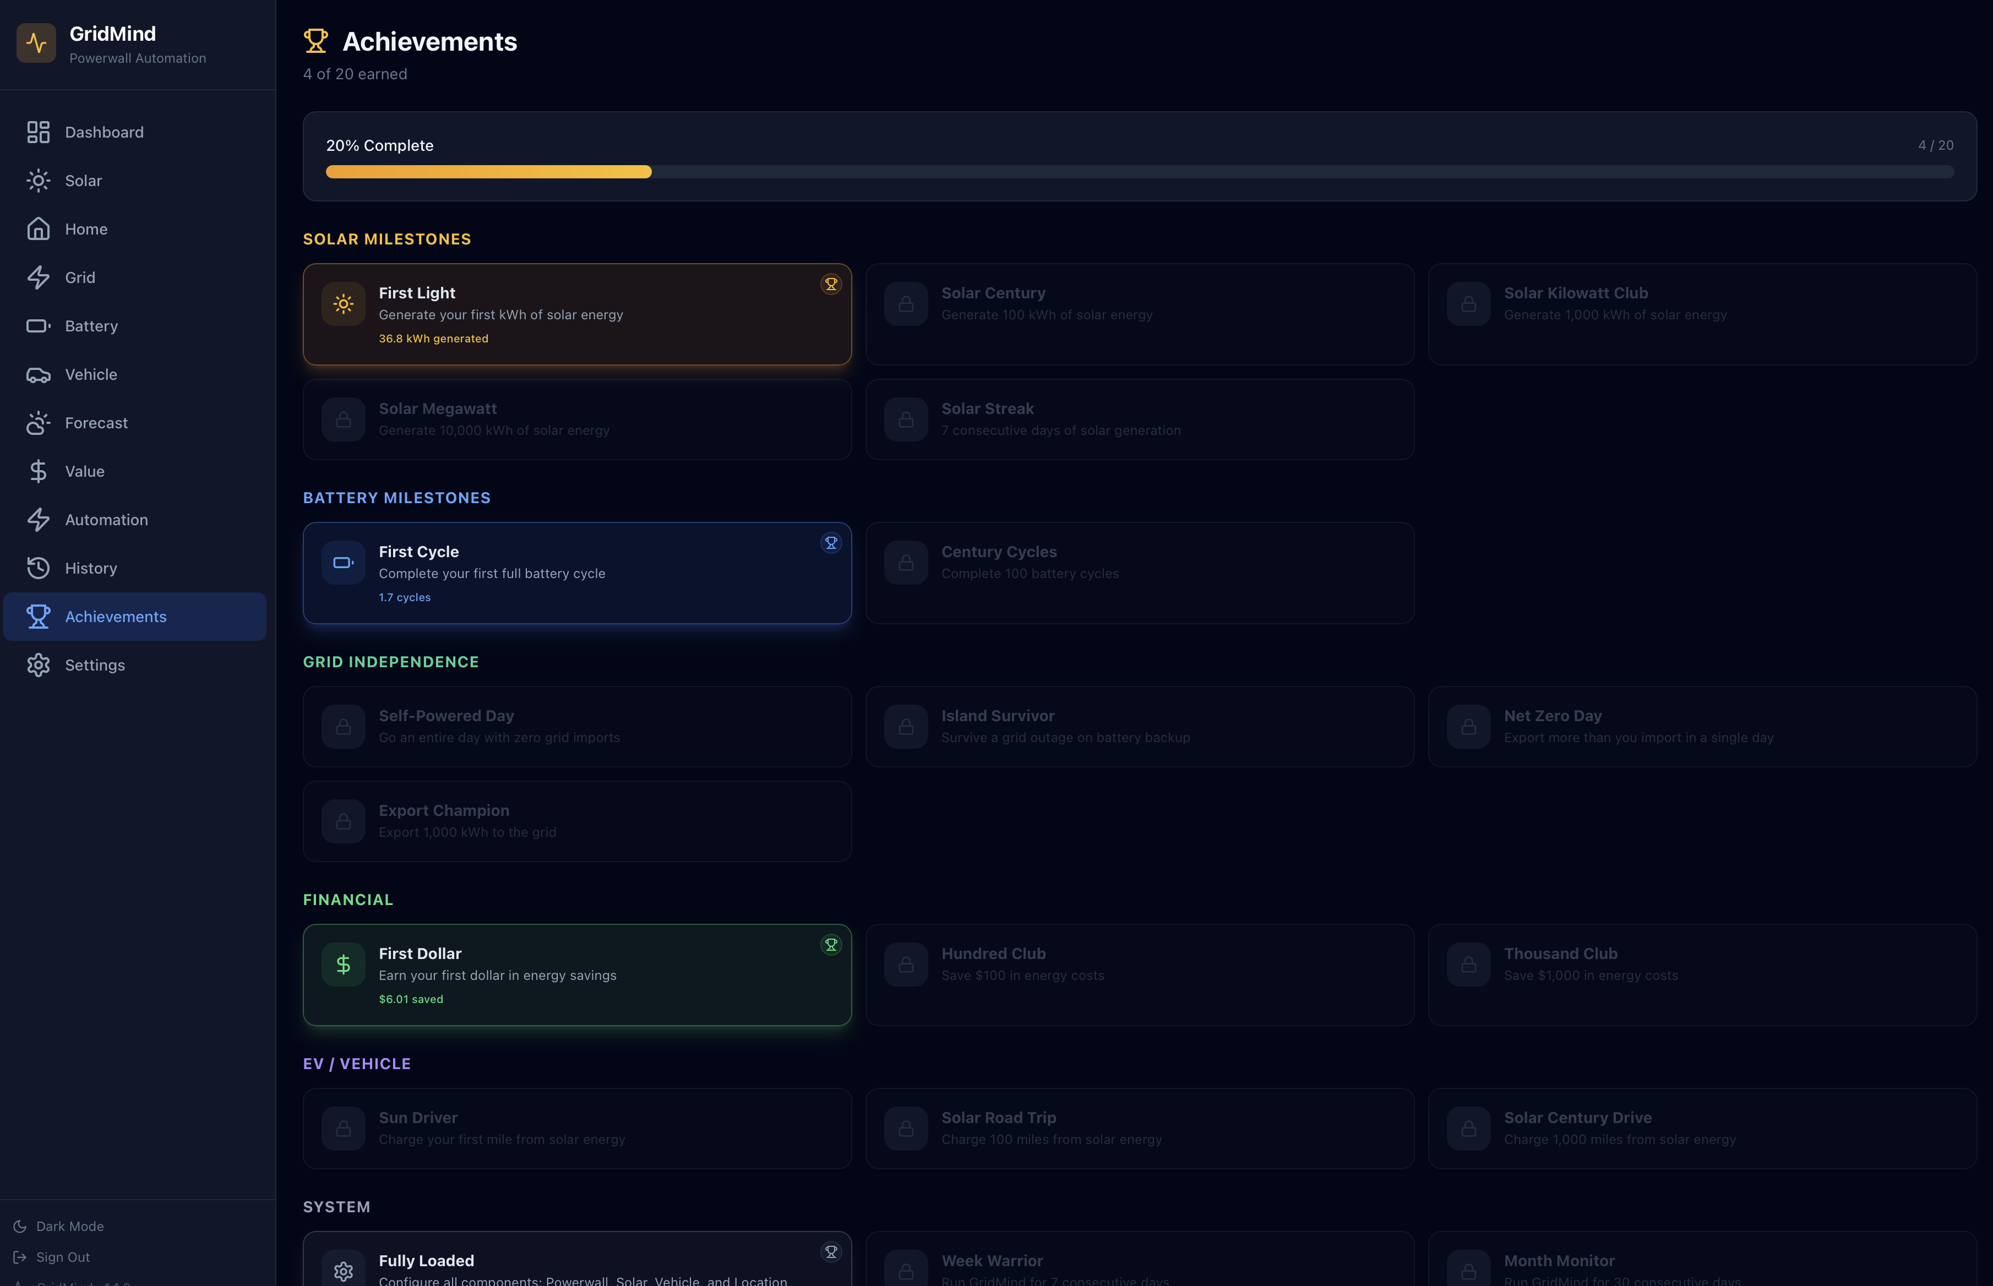The height and width of the screenshot is (1286, 1993).
Task: Click the First Dollar green dollar icon
Action: [343, 964]
